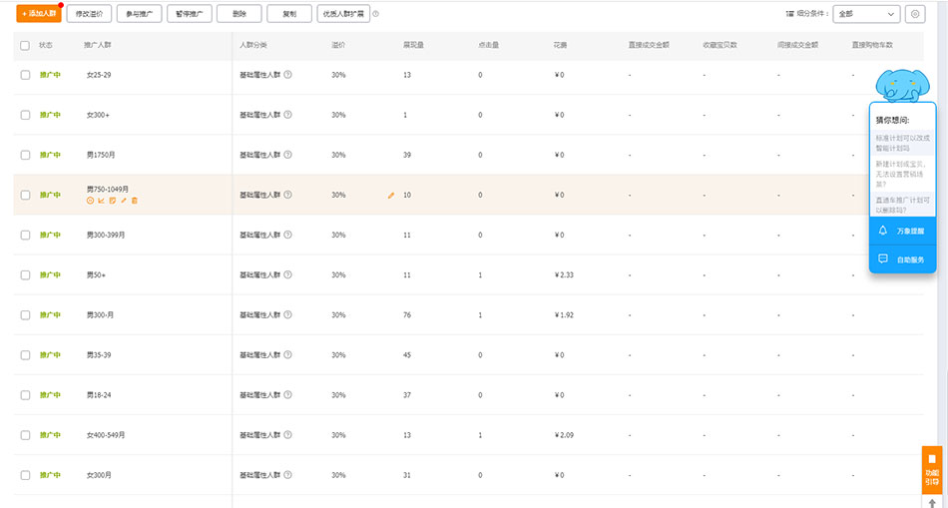Click the clock icon under 男750-1049月

point(90,201)
